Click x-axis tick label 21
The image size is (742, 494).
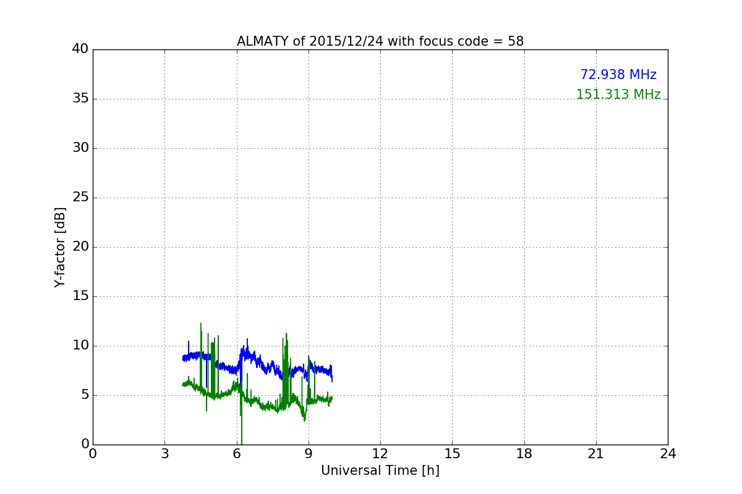(596, 454)
